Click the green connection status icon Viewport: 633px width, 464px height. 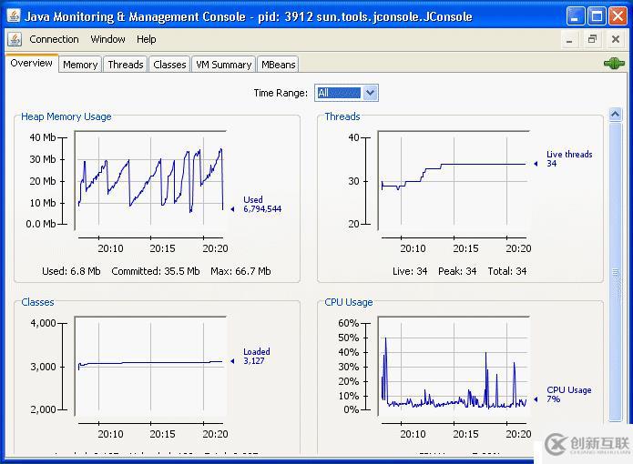613,64
